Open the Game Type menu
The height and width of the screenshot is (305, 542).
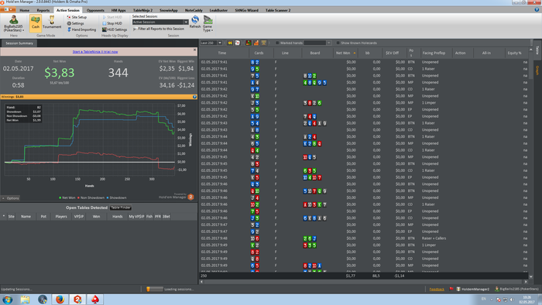pyautogui.click(x=208, y=23)
